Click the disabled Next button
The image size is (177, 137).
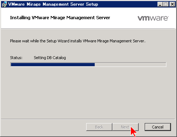125,127
